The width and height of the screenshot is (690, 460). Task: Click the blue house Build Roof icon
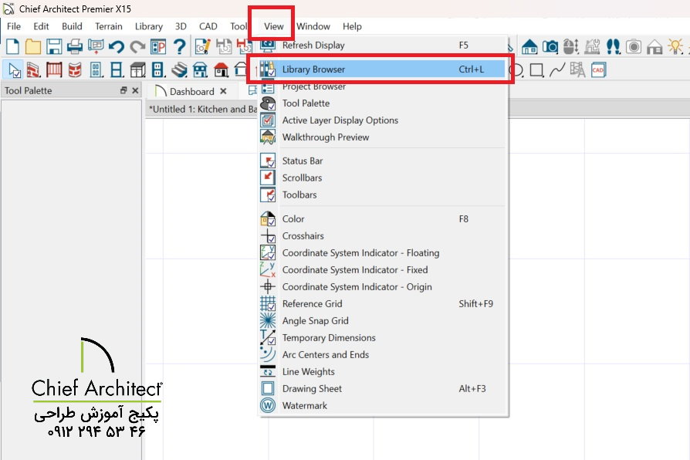coord(200,69)
